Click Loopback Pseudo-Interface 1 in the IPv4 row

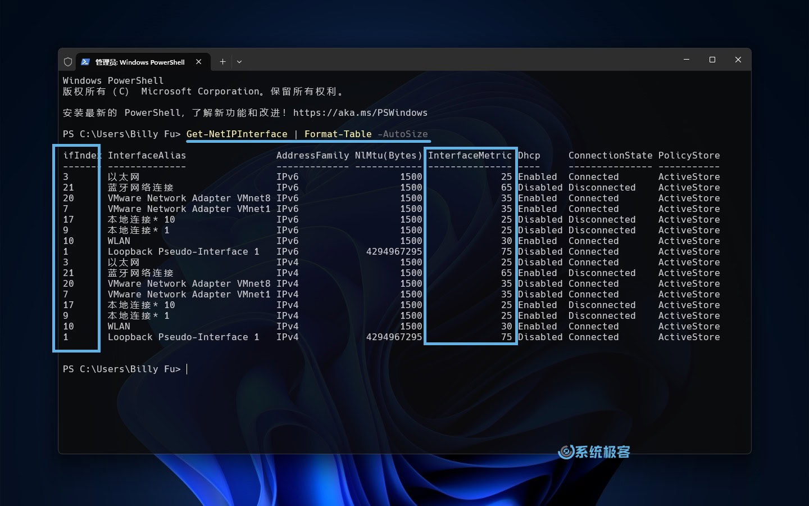click(x=183, y=337)
